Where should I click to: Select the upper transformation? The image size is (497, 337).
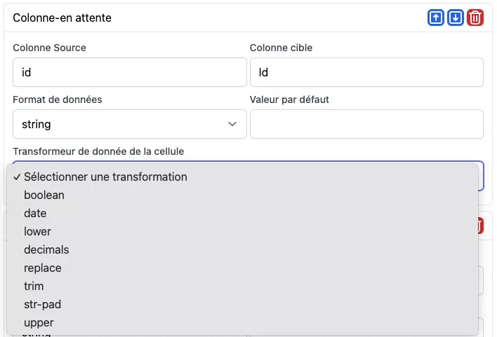[39, 322]
